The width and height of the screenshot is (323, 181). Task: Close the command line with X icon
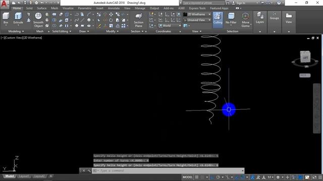[x=84, y=170]
